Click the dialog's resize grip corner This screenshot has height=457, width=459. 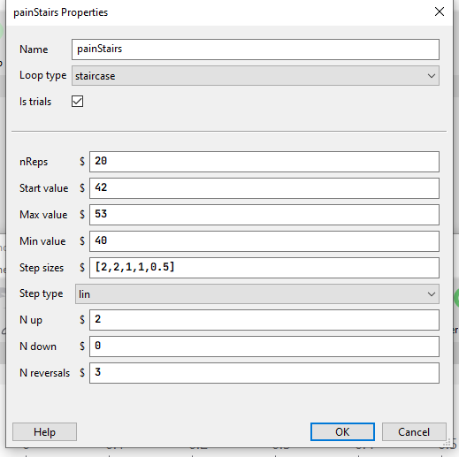448,443
